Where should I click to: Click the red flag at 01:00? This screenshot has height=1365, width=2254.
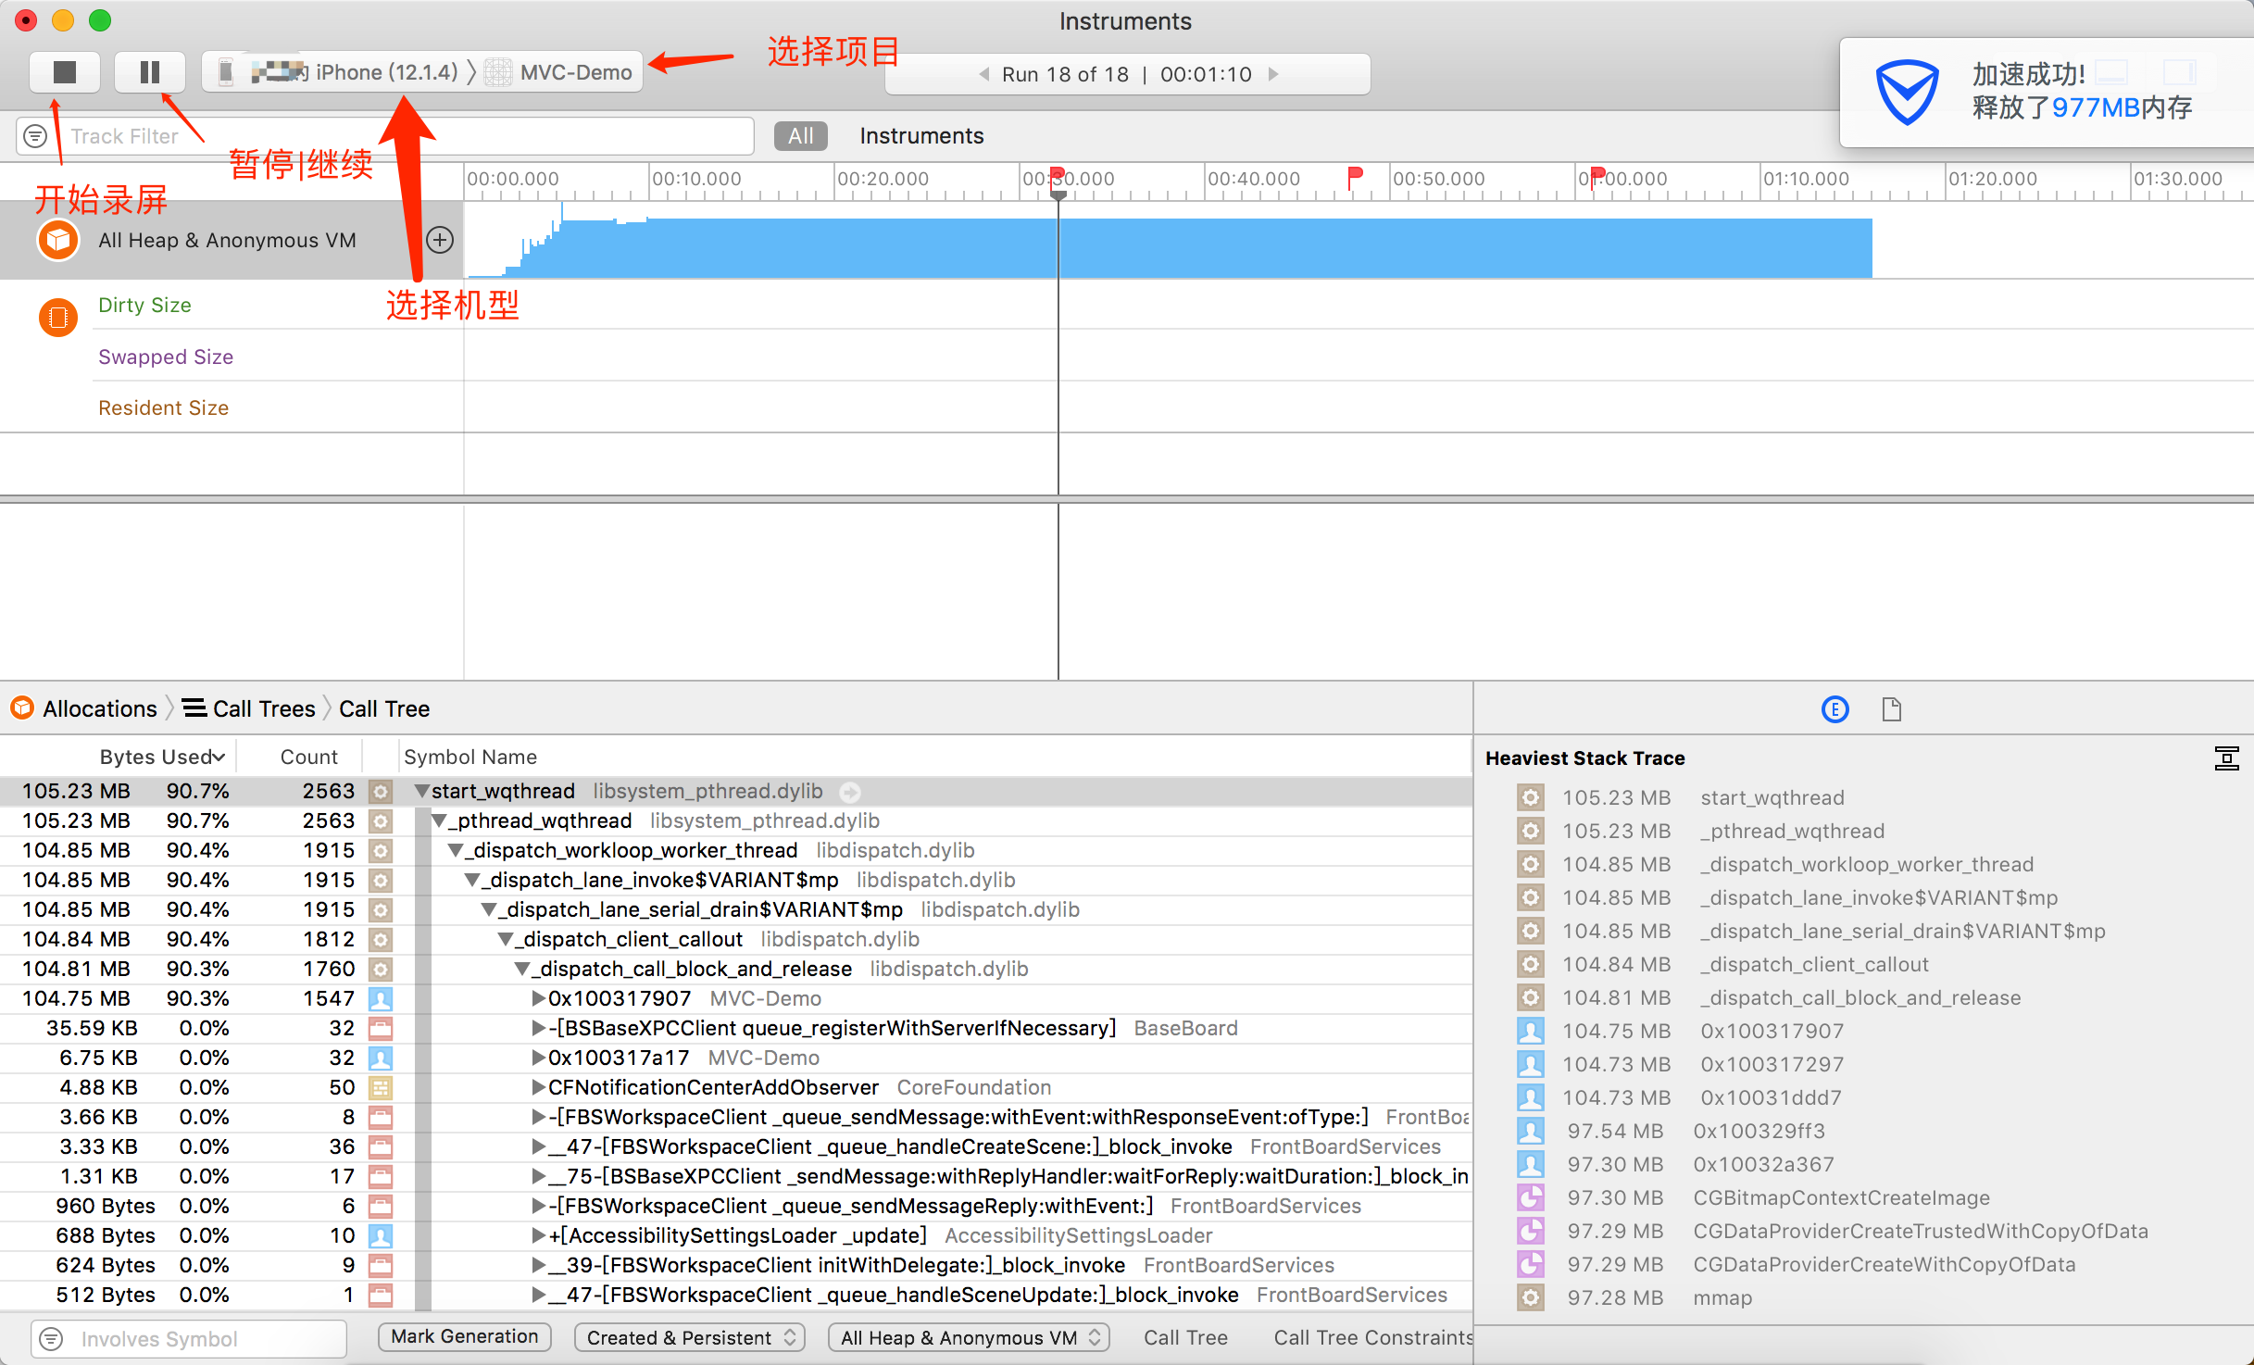[1597, 177]
